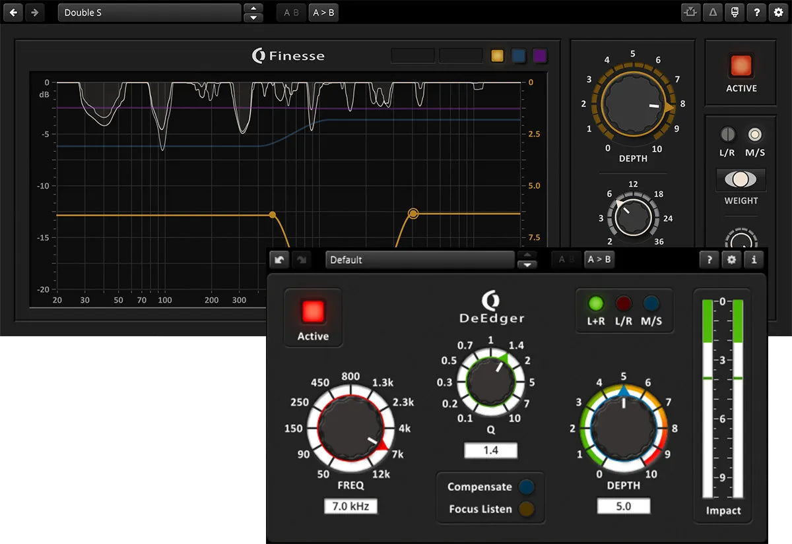Click "A > B" in the top toolbar

pyautogui.click(x=323, y=12)
